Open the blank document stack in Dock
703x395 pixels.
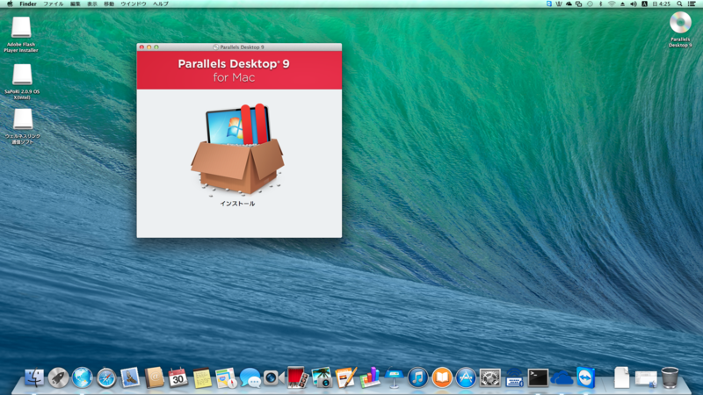pyautogui.click(x=621, y=378)
